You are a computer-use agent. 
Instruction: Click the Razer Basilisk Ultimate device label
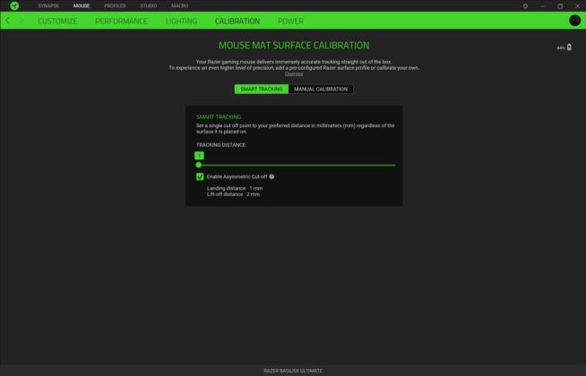(x=293, y=371)
